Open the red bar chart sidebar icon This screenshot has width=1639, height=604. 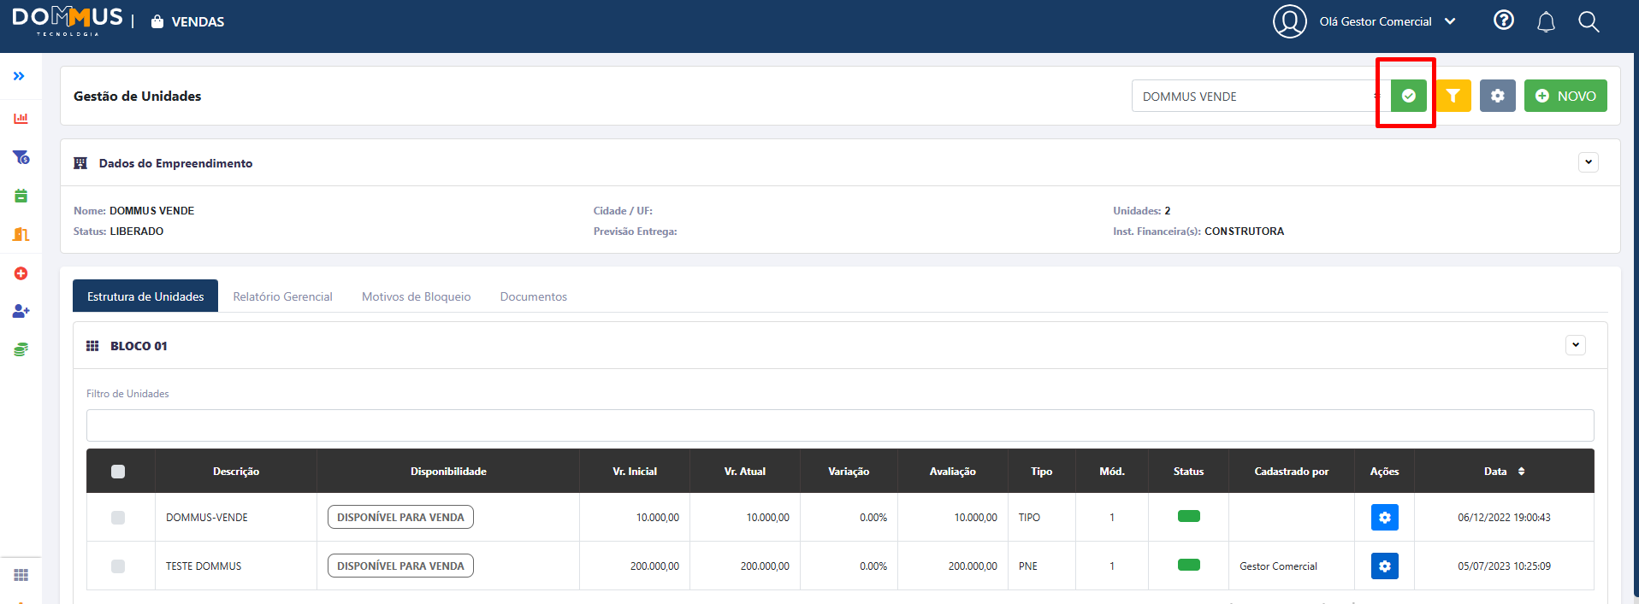pos(21,119)
